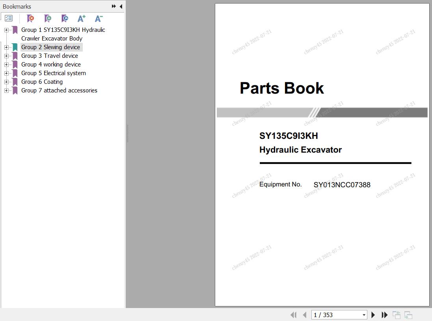The height and width of the screenshot is (321, 432).
Task: Open the page number dropdown arrow
Action: (364, 315)
